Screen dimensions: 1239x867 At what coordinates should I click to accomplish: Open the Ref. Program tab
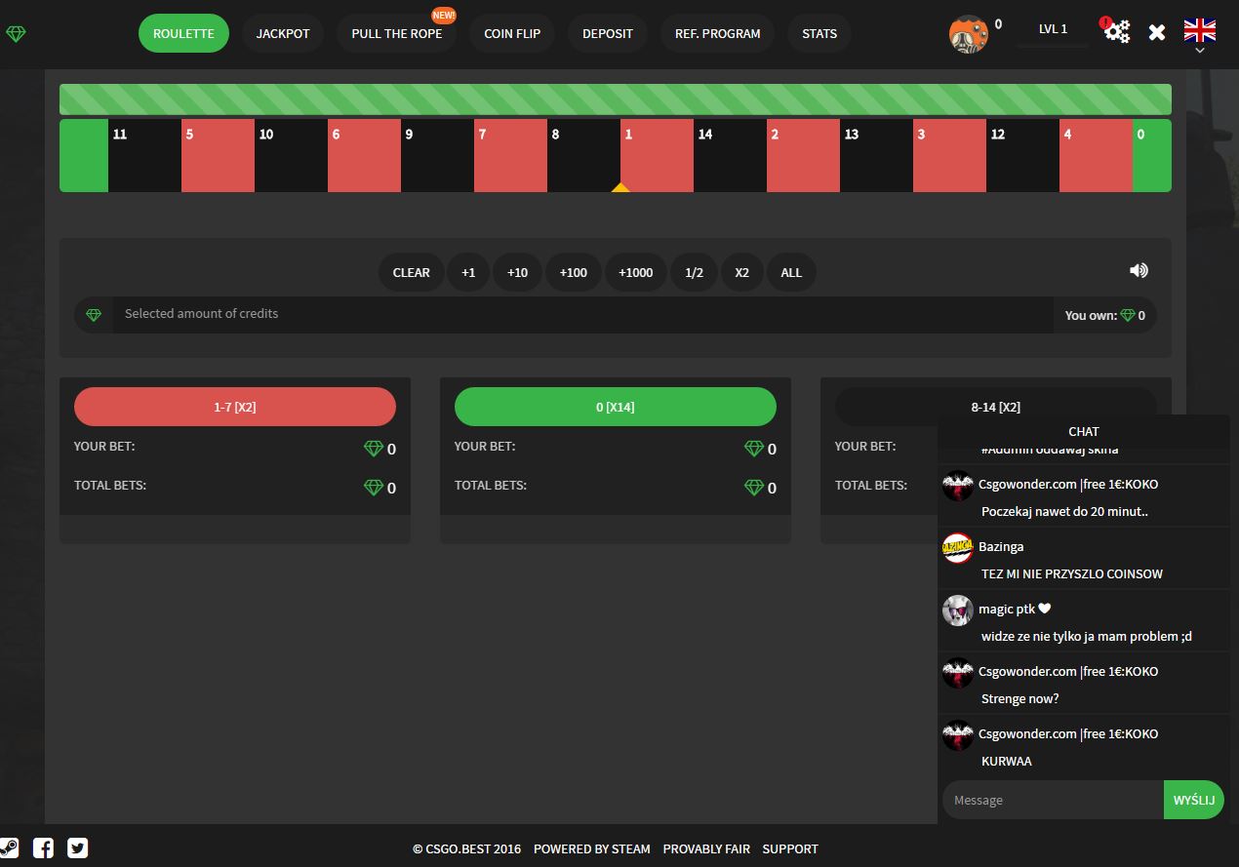tap(717, 33)
